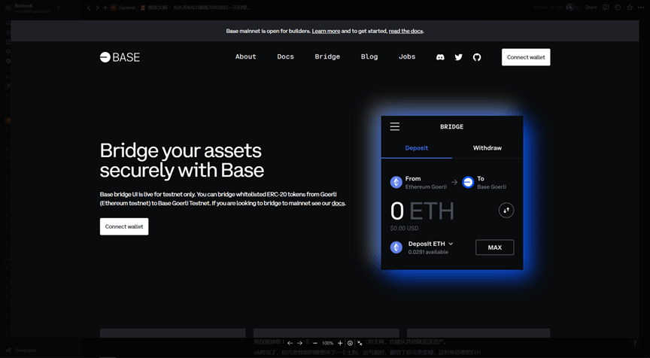Switch to the Withdraw tab
The image size is (650, 358).
tap(487, 148)
